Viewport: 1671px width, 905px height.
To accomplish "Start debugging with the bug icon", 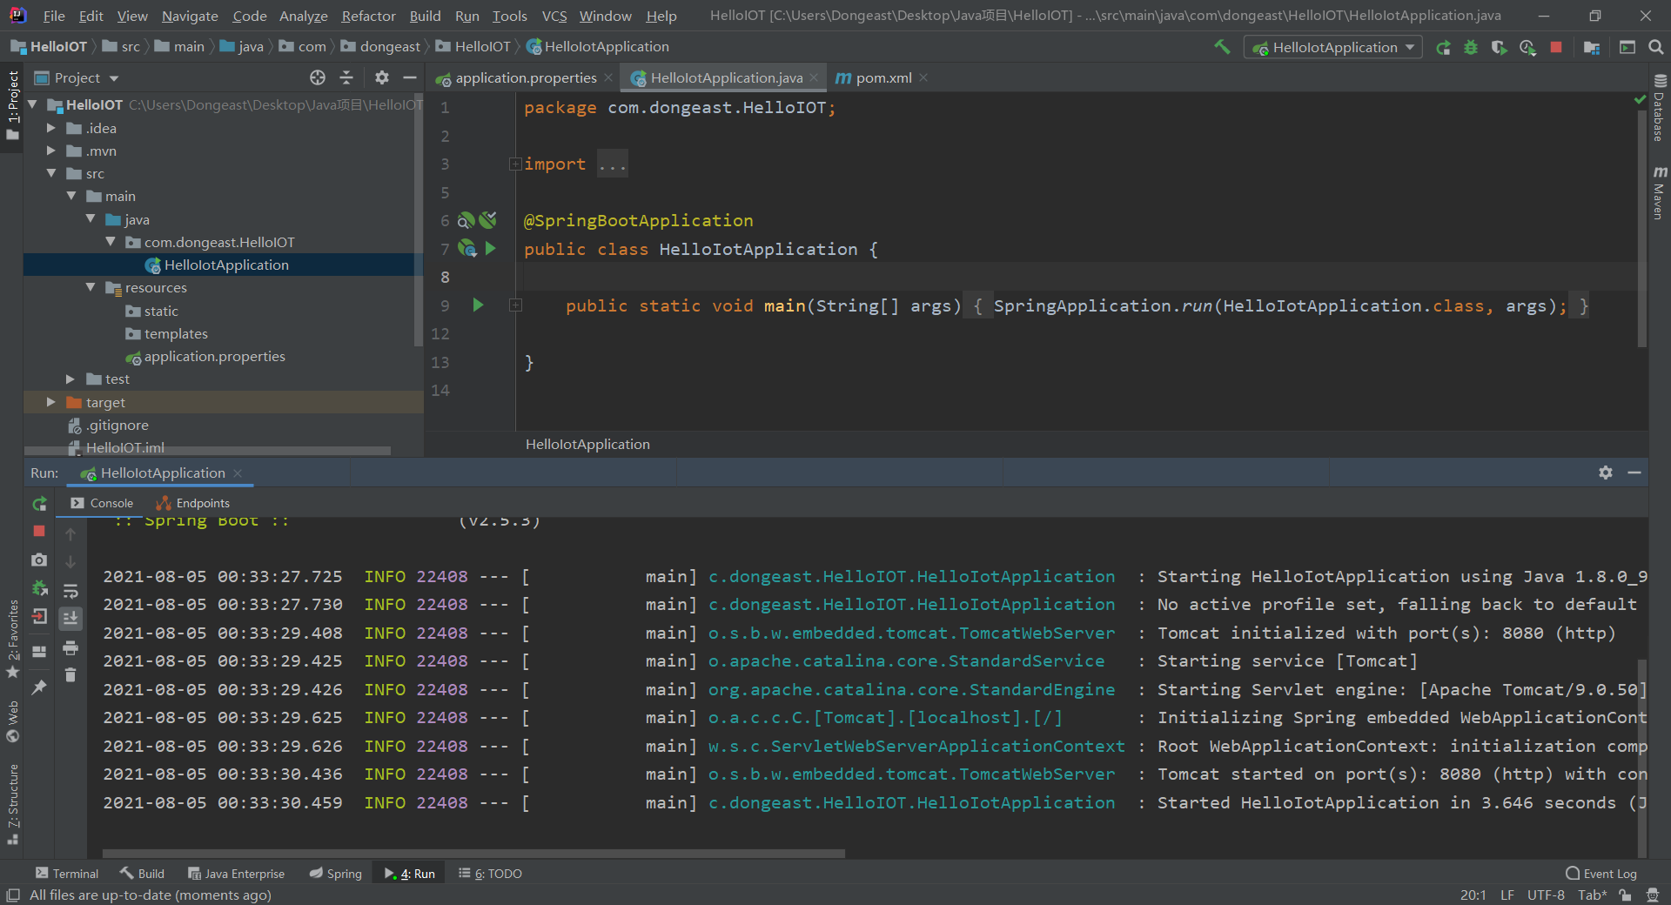I will tap(1471, 48).
